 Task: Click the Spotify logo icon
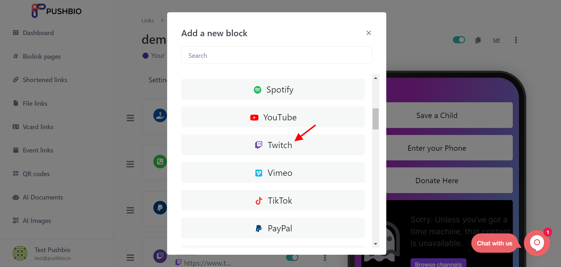(x=257, y=90)
